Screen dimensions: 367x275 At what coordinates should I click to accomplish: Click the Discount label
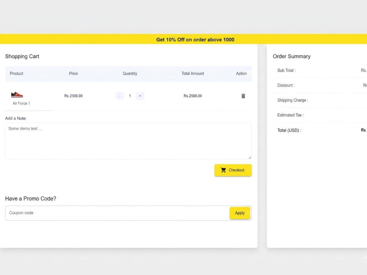pyautogui.click(x=286, y=85)
